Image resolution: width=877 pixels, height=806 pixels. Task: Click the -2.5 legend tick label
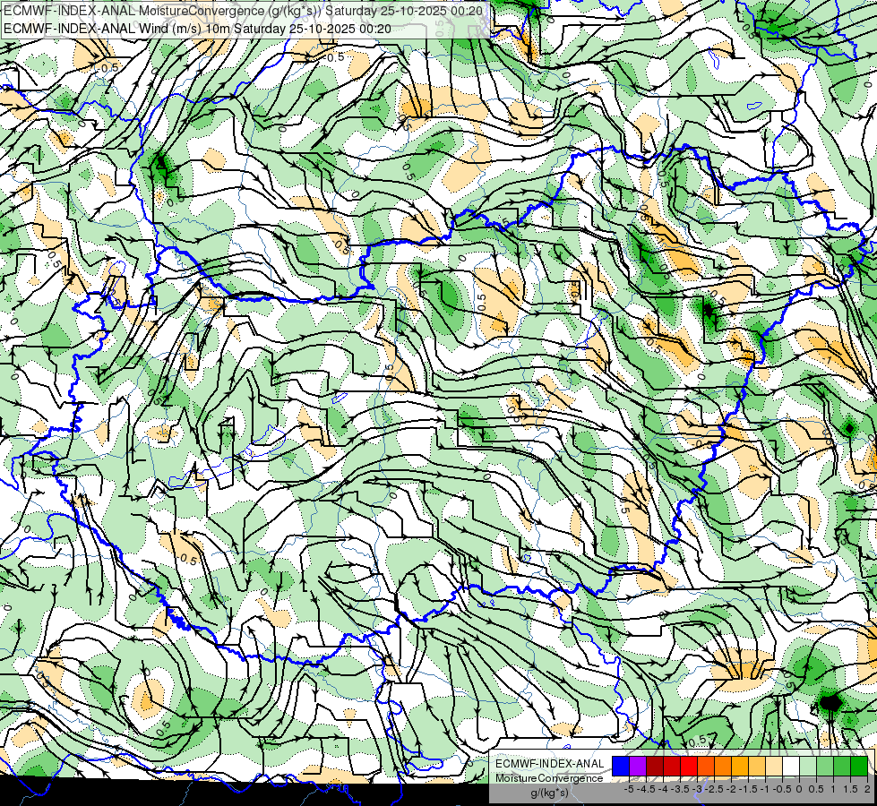(714, 789)
